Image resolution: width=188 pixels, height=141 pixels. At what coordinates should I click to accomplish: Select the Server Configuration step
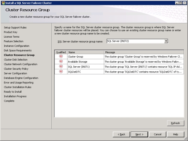(x=15, y=73)
